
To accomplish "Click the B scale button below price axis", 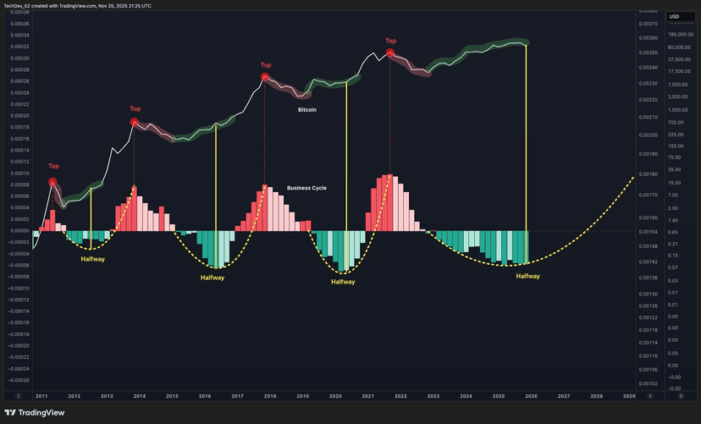I will pos(681,395).
